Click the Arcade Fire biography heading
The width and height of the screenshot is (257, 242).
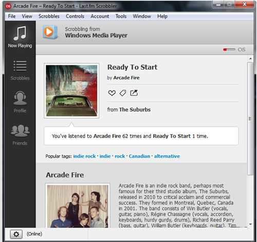(x=65, y=175)
